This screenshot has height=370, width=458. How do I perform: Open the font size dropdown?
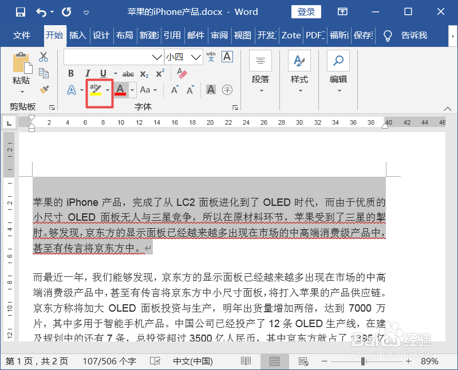(195, 57)
